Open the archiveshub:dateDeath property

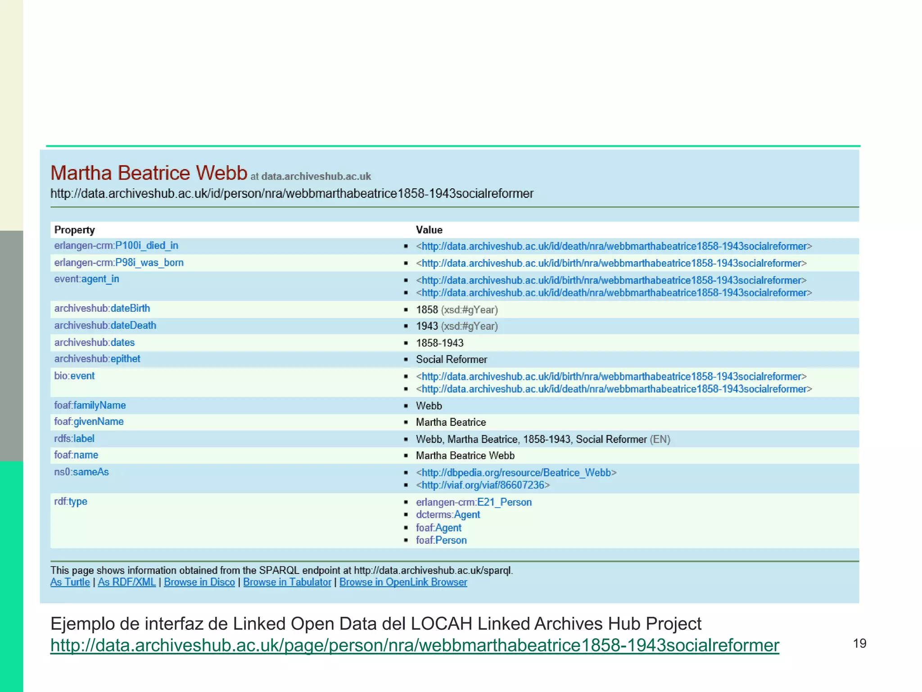(x=105, y=325)
